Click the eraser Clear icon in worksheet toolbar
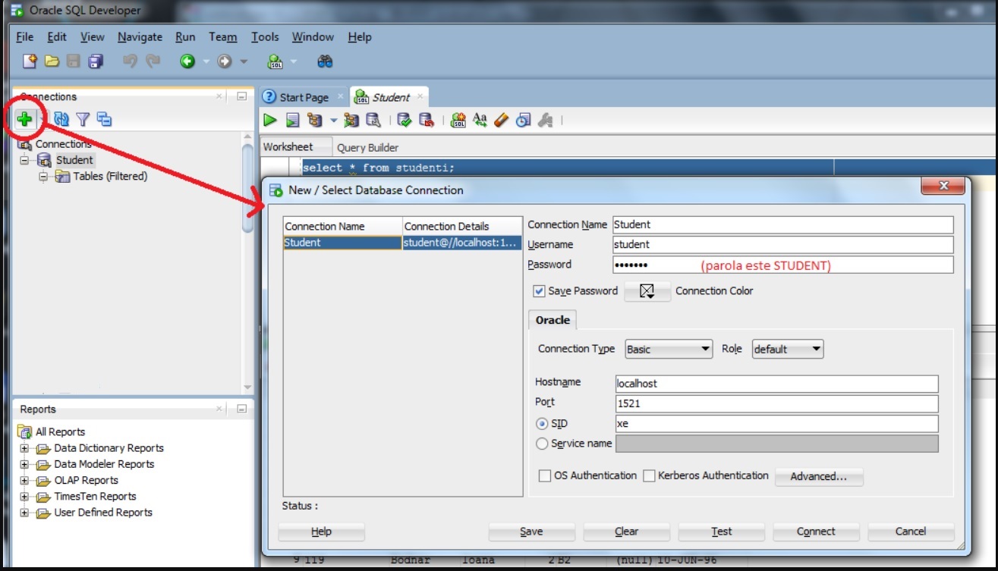The height and width of the screenshot is (571, 998). pyautogui.click(x=501, y=120)
